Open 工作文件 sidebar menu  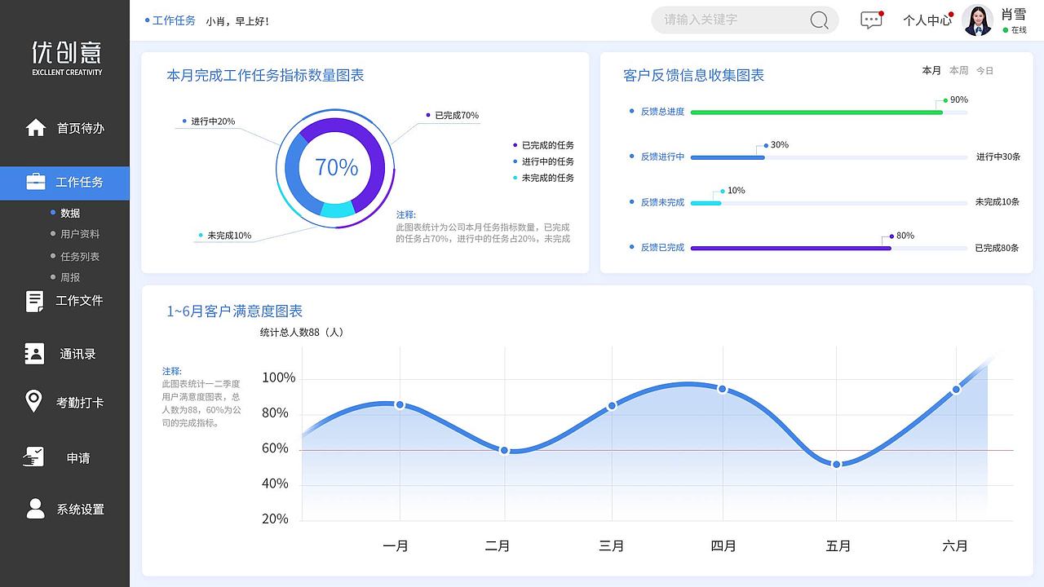click(x=79, y=301)
